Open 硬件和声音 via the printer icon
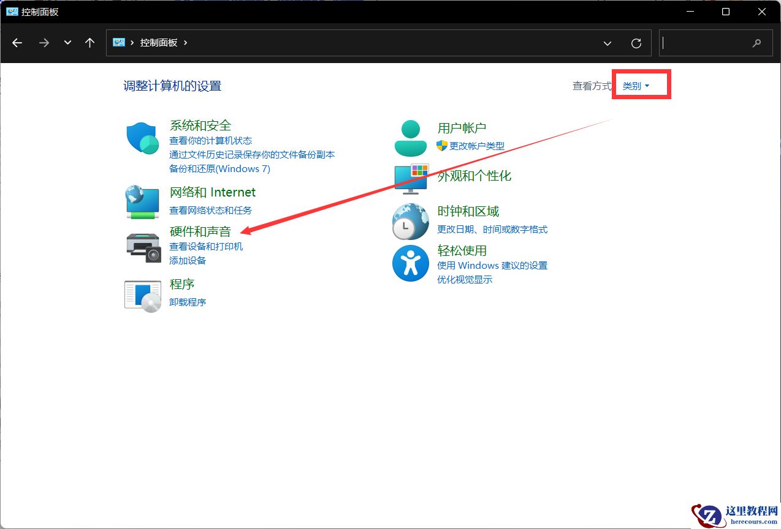 coord(142,247)
